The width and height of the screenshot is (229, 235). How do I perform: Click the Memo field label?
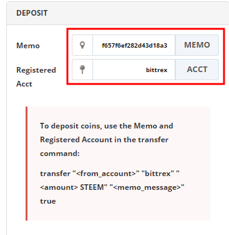28,46
